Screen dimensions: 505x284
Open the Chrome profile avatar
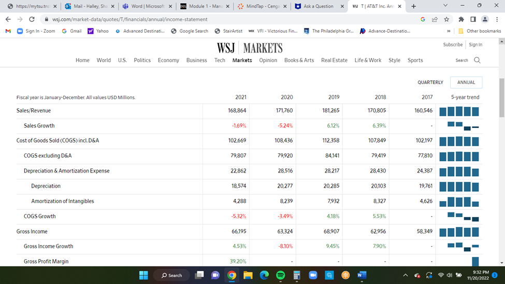coord(485,19)
